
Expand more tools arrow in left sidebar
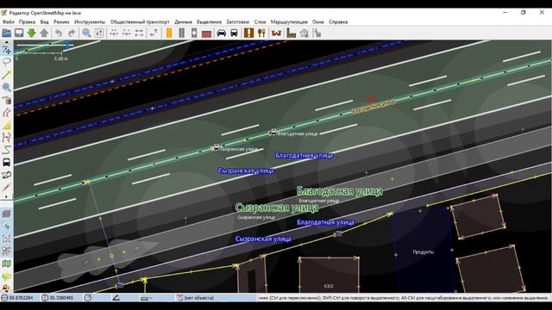click(x=6, y=197)
